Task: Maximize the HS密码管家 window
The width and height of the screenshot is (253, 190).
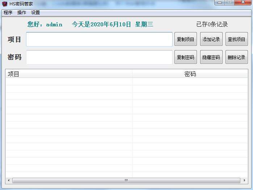Action: click(x=229, y=3)
